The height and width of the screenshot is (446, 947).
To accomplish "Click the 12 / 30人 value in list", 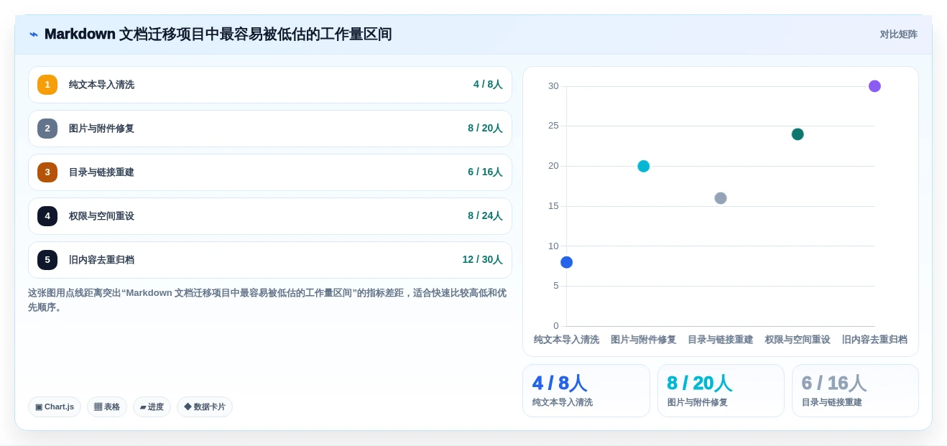I will coord(482,260).
